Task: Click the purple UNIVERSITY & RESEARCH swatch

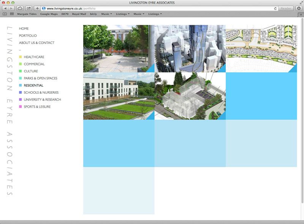Action: coord(21,100)
